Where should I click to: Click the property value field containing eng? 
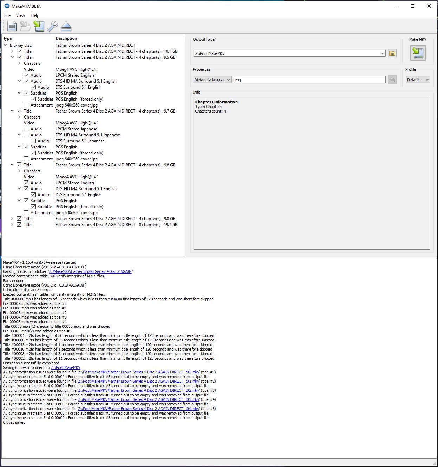(309, 80)
